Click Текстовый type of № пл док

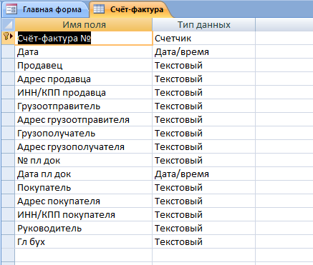coord(203,160)
